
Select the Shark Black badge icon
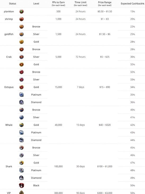click(21, 185)
